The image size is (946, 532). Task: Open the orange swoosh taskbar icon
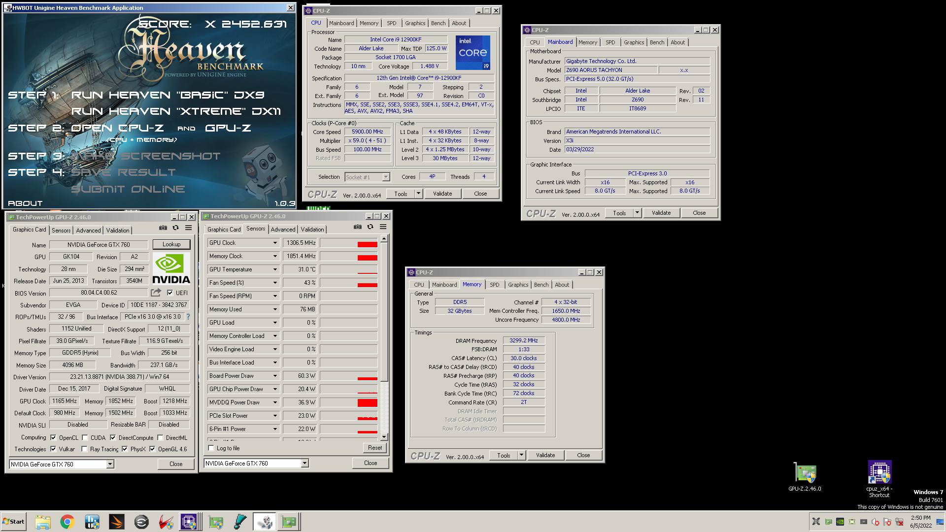[x=117, y=522]
